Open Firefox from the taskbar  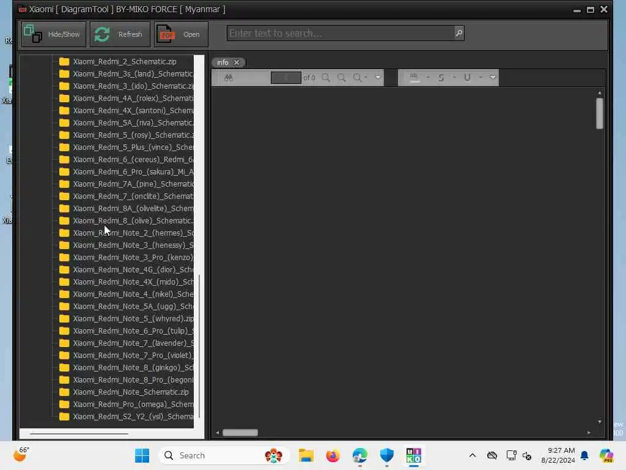333,455
